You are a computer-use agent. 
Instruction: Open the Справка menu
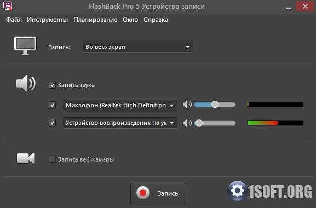(x=156, y=20)
